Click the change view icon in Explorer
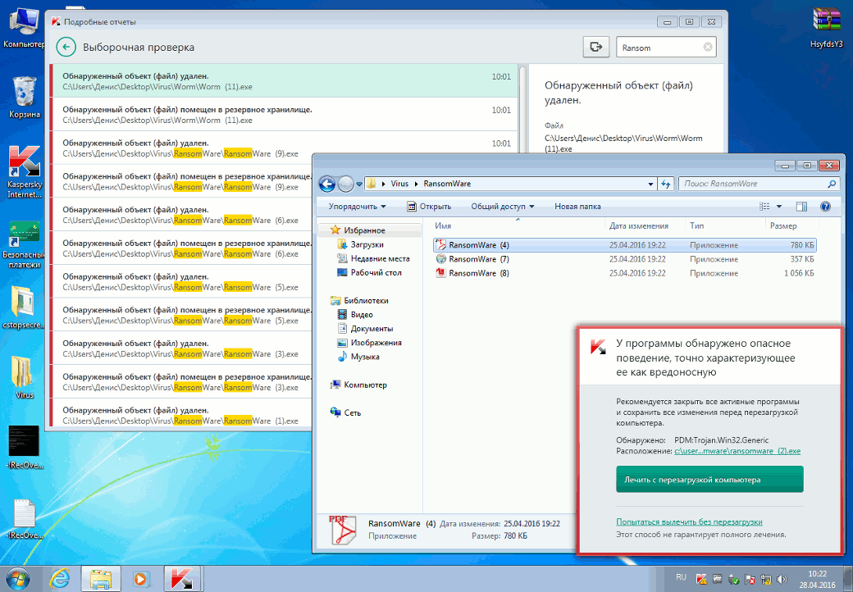Image resolution: width=853 pixels, height=592 pixels. tap(764, 207)
